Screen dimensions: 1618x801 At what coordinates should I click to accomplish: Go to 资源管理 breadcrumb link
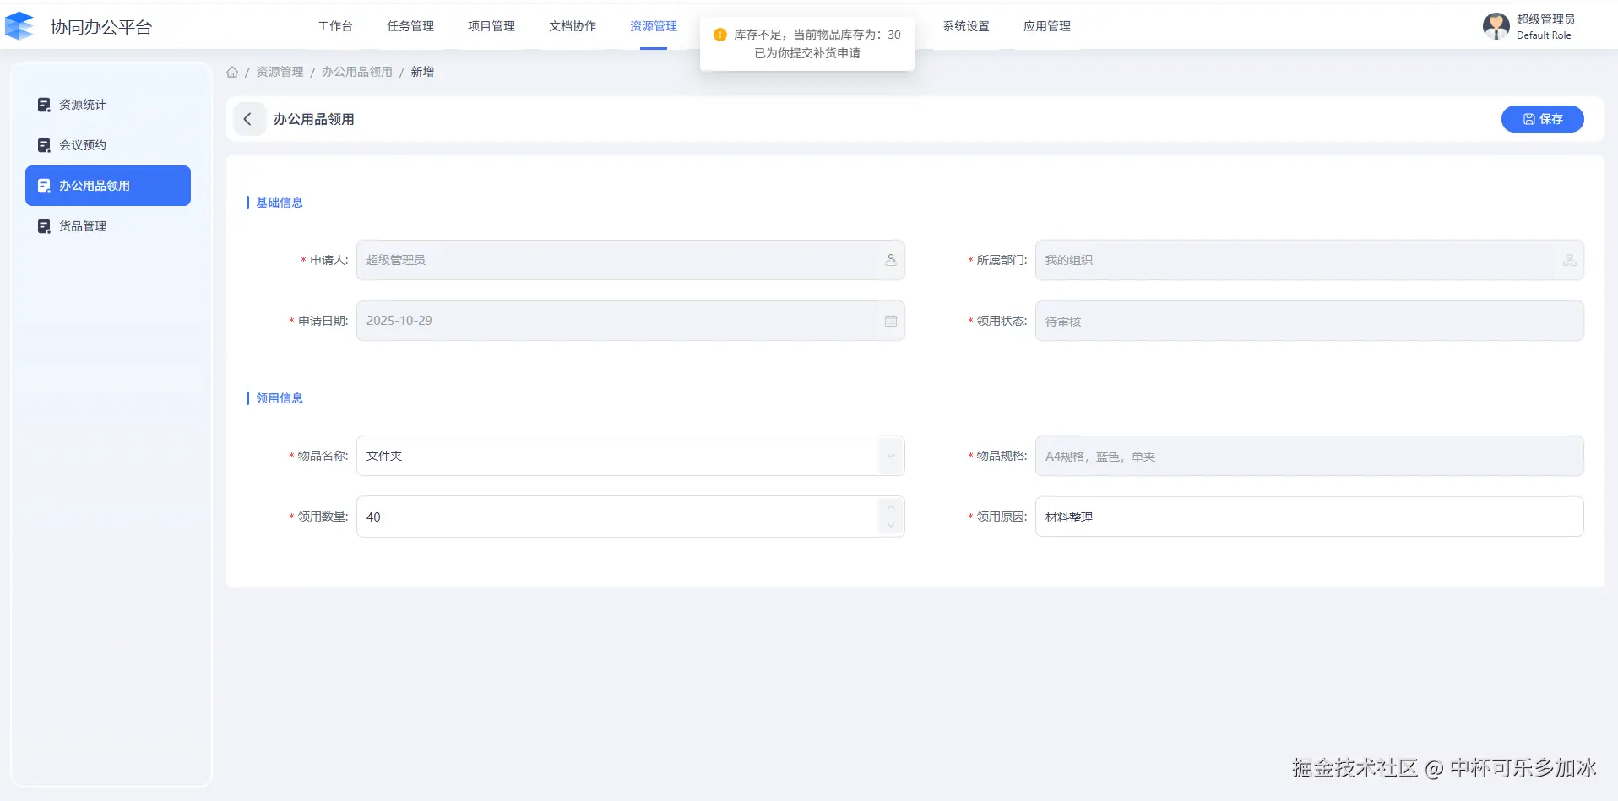point(280,72)
